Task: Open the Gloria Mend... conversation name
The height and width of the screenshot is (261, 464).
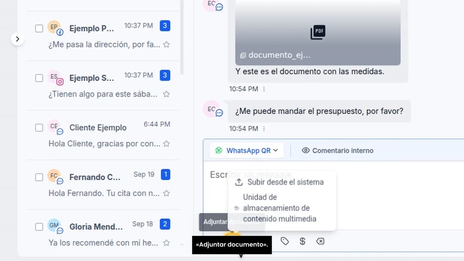Action: coord(96,227)
